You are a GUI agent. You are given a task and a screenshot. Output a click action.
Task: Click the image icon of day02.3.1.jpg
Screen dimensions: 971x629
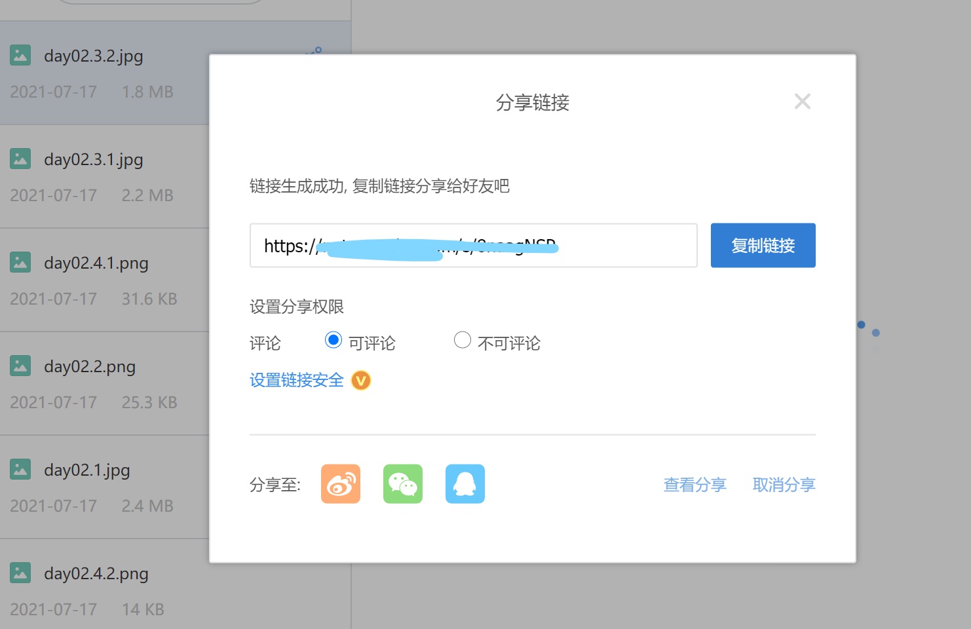click(20, 159)
